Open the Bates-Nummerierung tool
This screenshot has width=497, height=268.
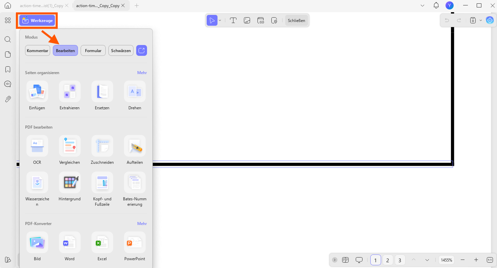135,182
